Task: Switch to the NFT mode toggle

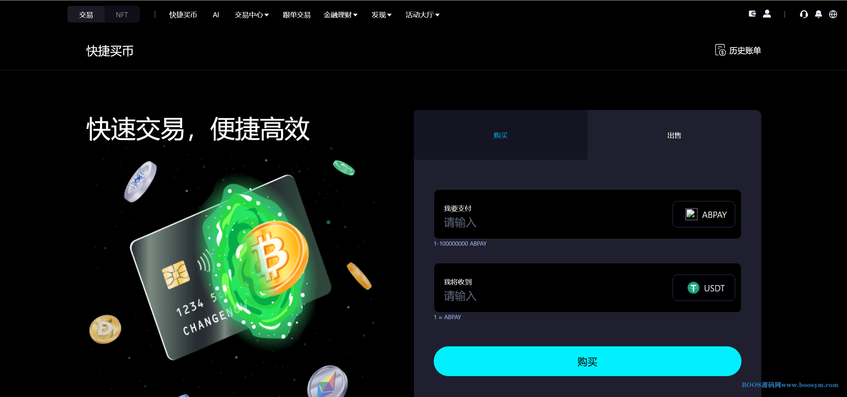Action: point(122,15)
